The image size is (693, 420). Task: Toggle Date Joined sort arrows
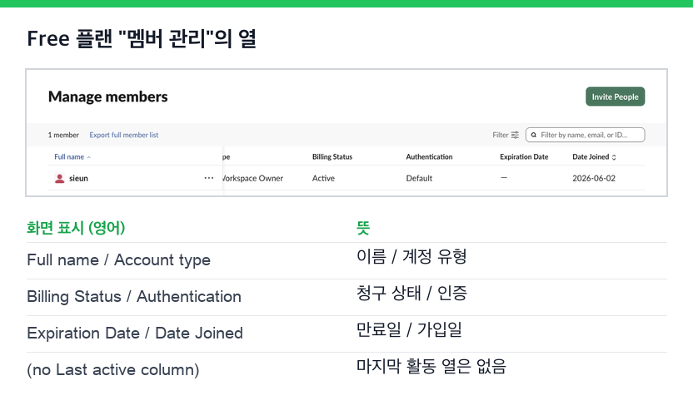coord(614,157)
